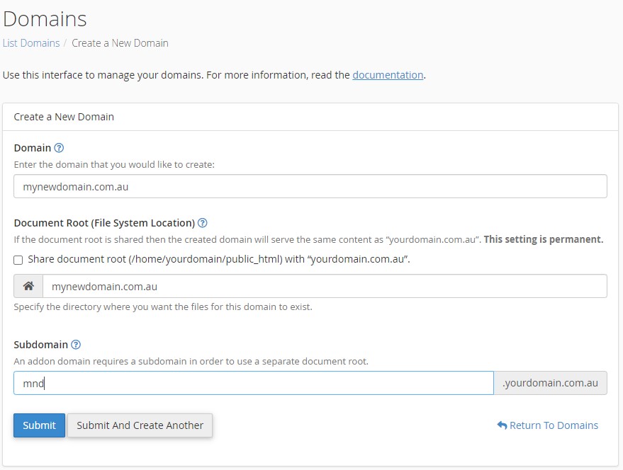Open the Domain field help icon

point(59,148)
